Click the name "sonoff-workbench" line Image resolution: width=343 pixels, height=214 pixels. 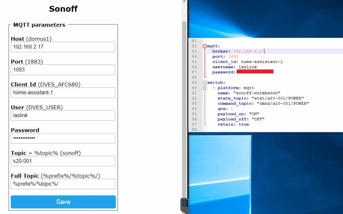[249, 93]
